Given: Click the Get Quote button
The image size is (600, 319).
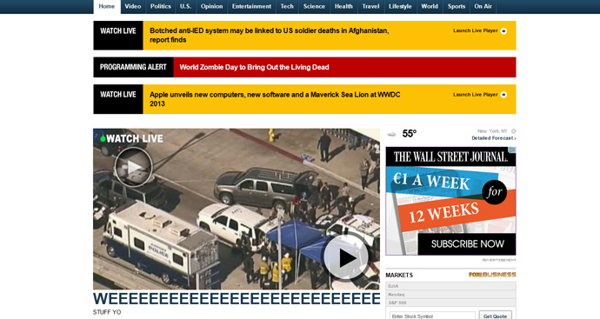Looking at the screenshot, I should pyautogui.click(x=495, y=316).
